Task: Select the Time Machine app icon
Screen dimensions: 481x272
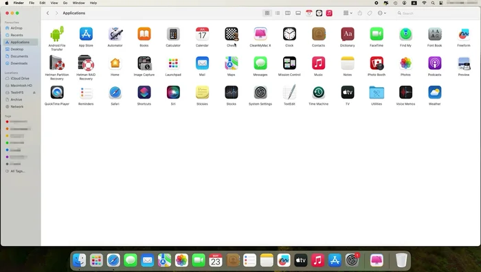Action: [x=318, y=92]
